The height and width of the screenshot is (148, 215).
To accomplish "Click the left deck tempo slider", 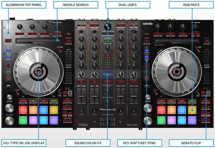I will click(x=68, y=68).
